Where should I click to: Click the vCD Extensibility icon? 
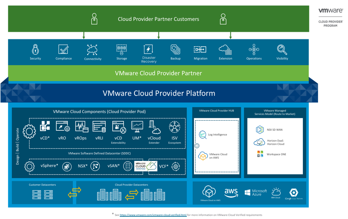point(119,127)
